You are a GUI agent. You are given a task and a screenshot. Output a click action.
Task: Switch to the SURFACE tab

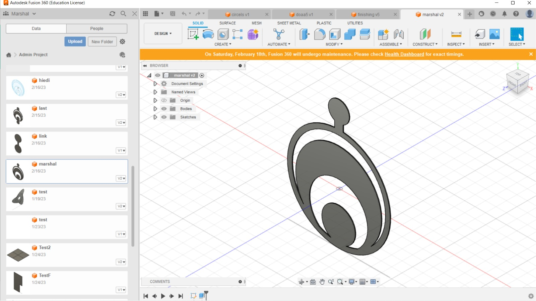(x=227, y=23)
